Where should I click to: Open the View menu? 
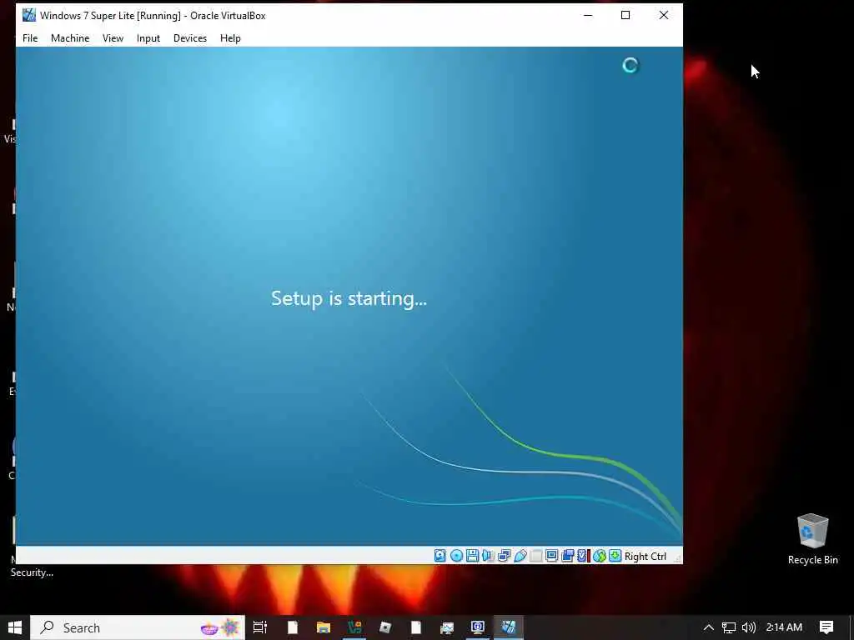click(113, 38)
